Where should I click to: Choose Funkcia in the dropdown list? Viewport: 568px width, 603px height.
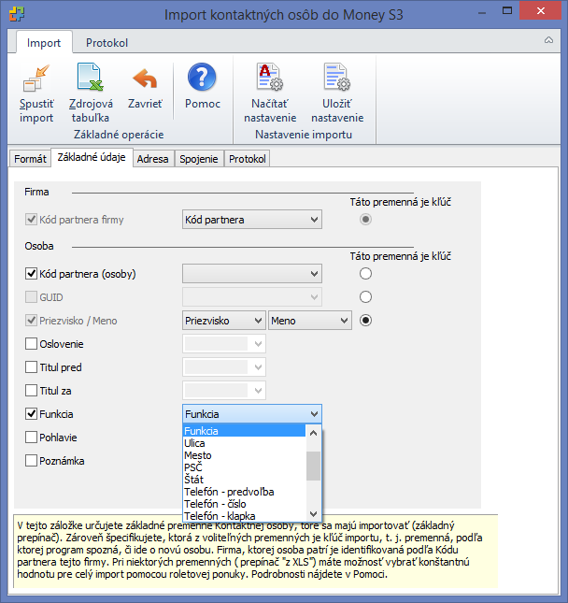pos(245,431)
